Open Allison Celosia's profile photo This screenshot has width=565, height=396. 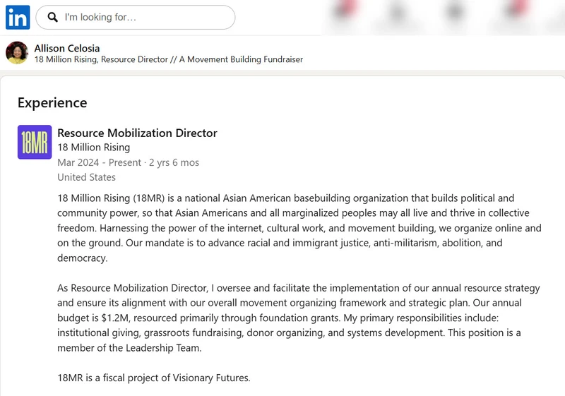pos(17,52)
